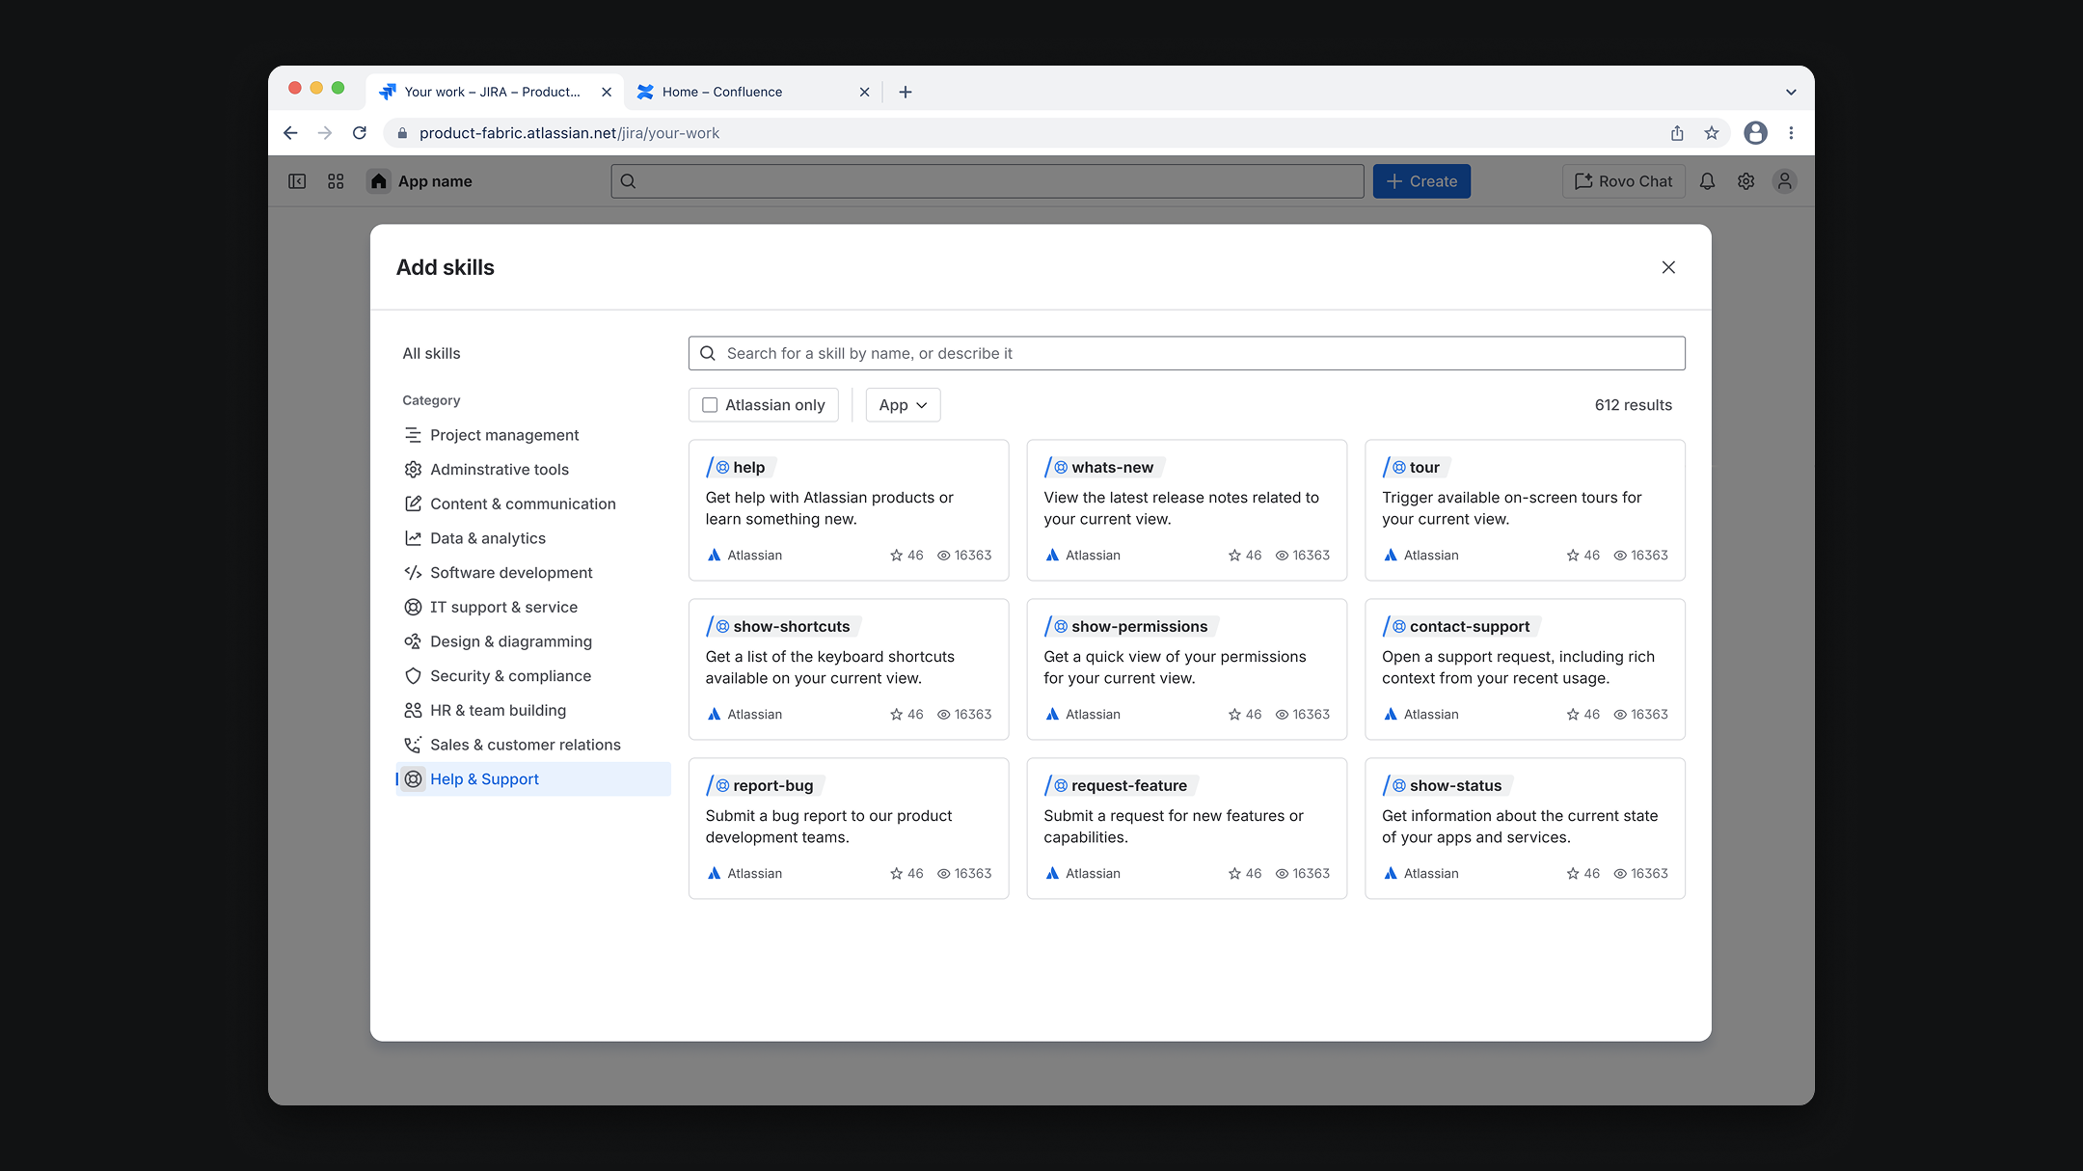2083x1171 pixels.
Task: Open a new browser tab
Action: coord(906,92)
